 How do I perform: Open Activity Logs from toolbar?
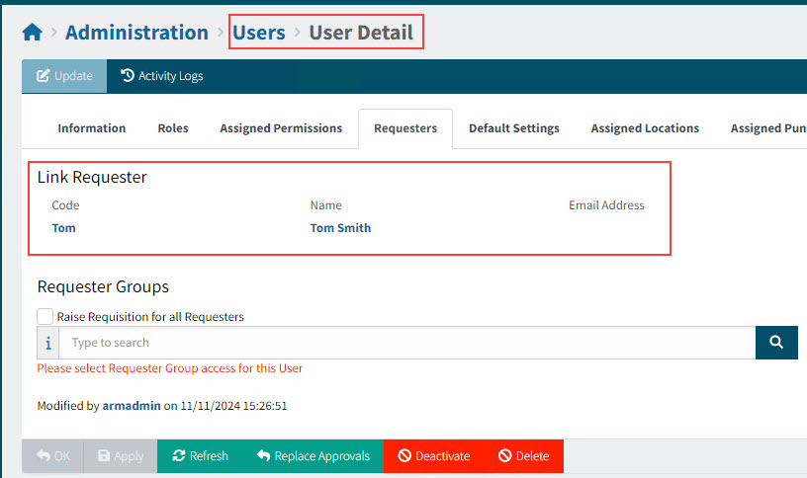tap(161, 76)
